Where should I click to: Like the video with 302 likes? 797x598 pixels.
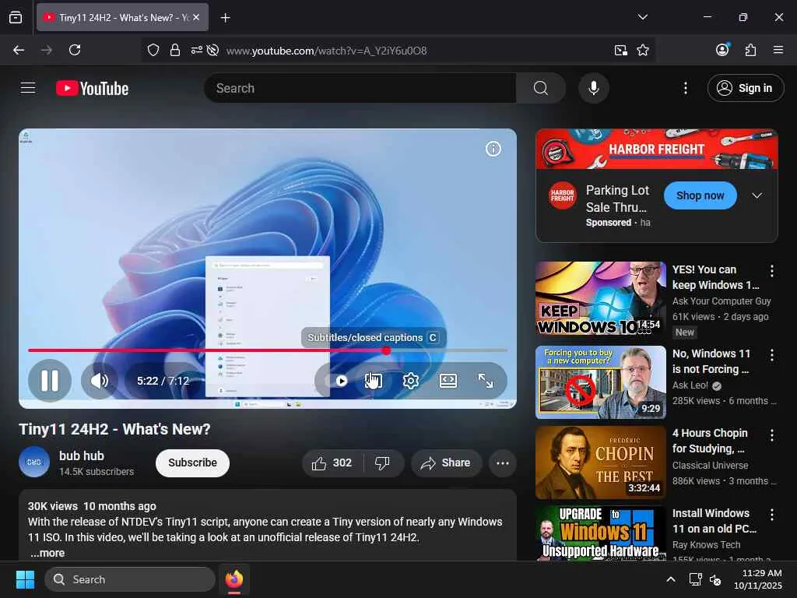[333, 463]
